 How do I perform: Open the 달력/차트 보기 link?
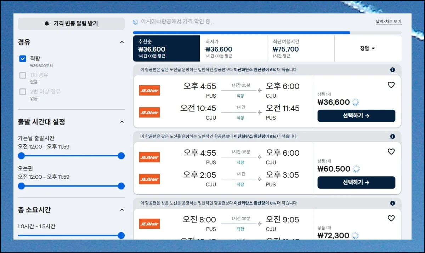click(388, 22)
